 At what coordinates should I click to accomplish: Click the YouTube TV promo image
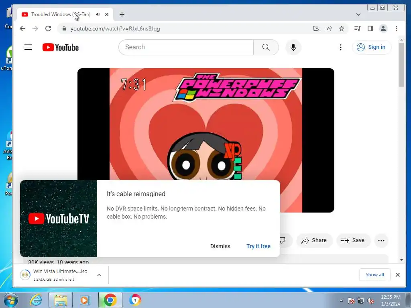point(59,219)
